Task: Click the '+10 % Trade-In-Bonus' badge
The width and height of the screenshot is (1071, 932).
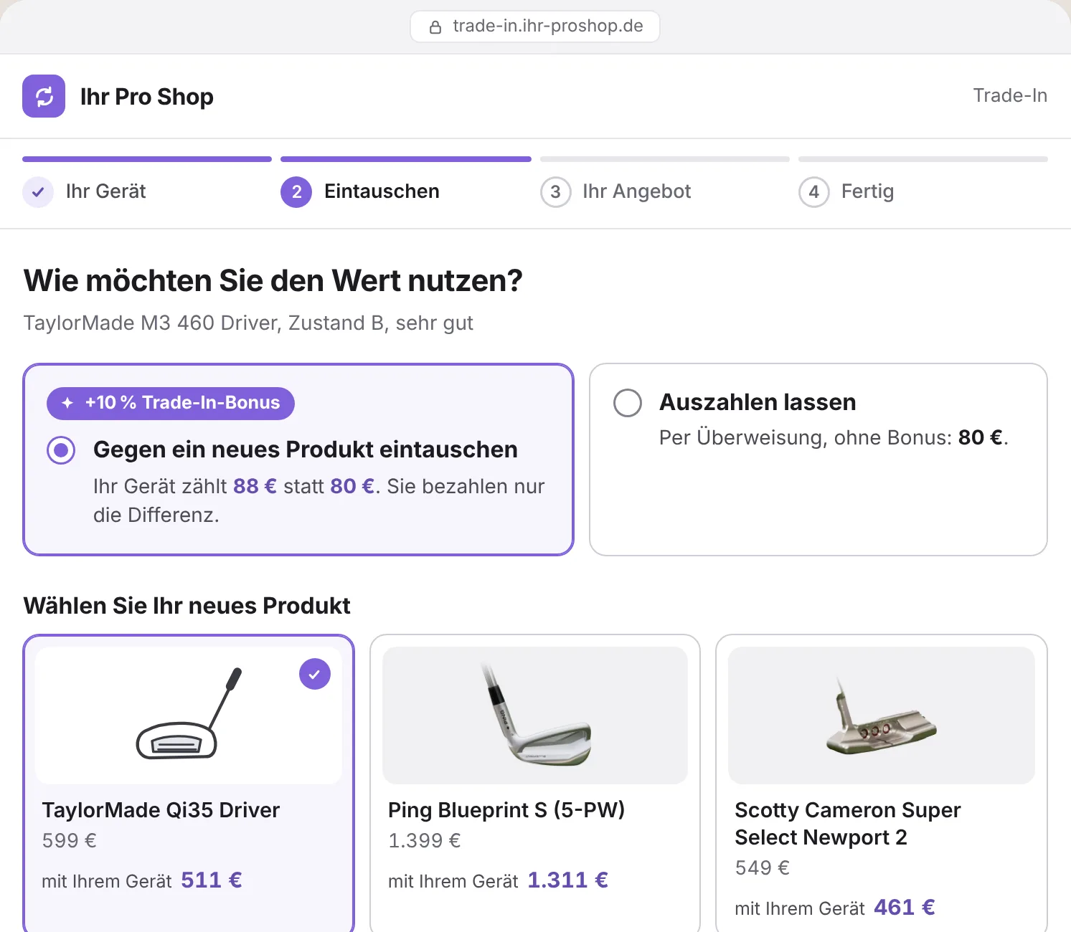Action: (171, 403)
